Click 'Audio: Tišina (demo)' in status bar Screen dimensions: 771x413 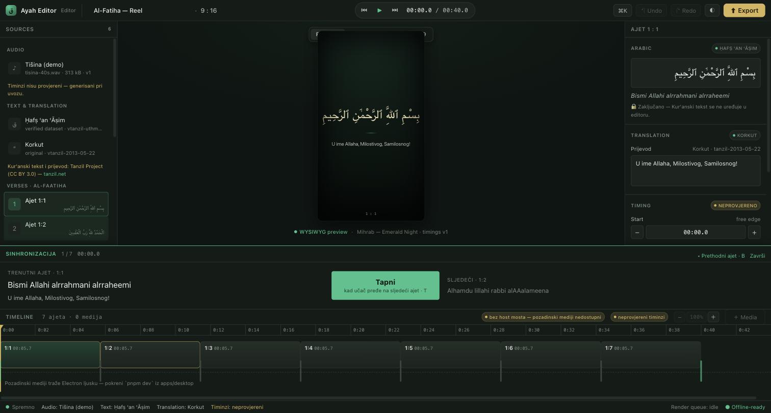pyautogui.click(x=67, y=407)
